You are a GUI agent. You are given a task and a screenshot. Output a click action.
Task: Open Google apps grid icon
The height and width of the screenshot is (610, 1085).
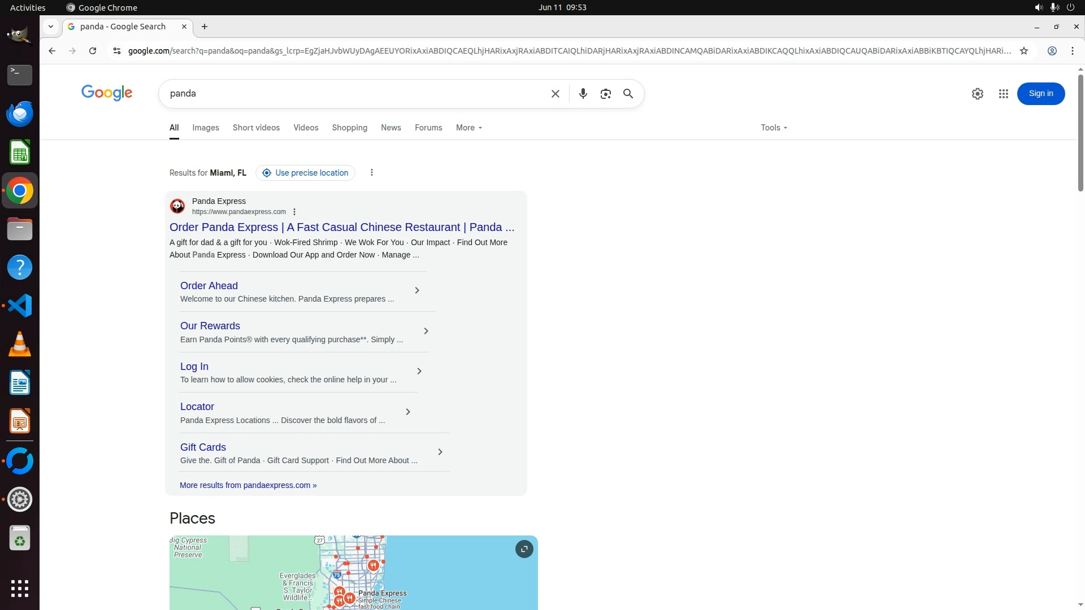[x=1003, y=94]
